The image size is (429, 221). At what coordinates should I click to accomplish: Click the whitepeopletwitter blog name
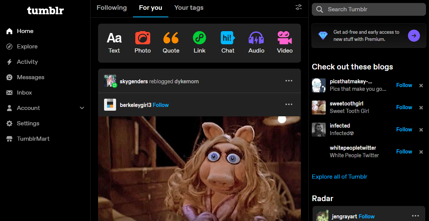click(x=353, y=148)
